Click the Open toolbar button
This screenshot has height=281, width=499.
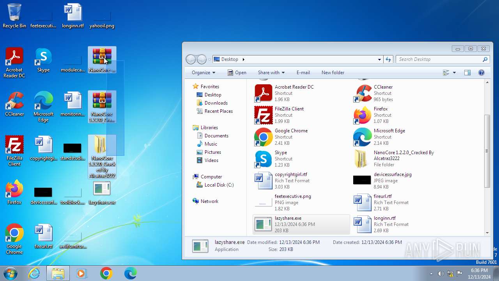click(x=237, y=73)
